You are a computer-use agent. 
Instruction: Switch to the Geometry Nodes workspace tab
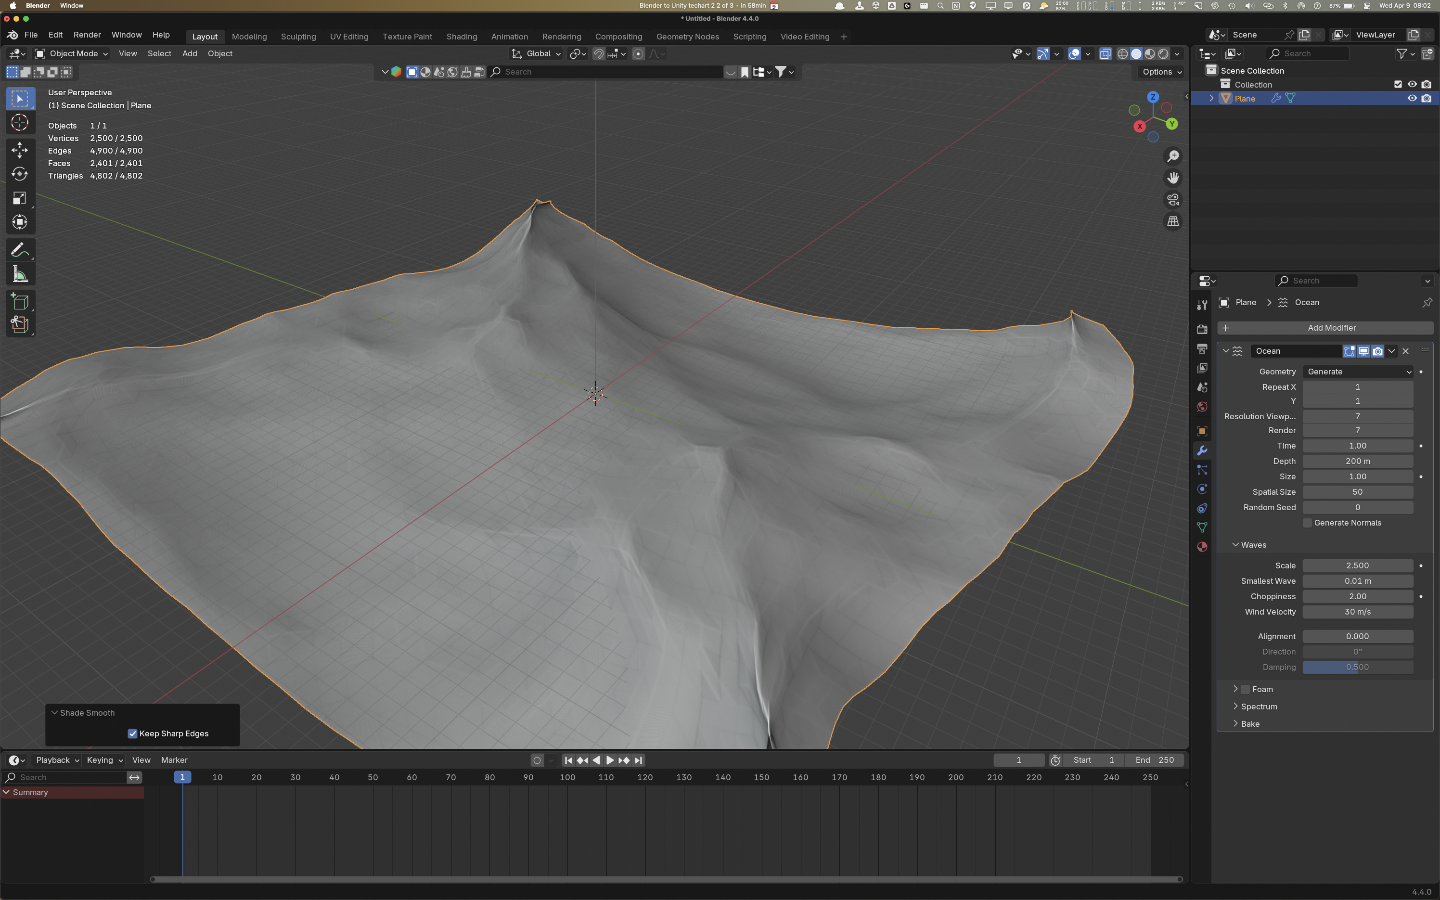coord(687,36)
